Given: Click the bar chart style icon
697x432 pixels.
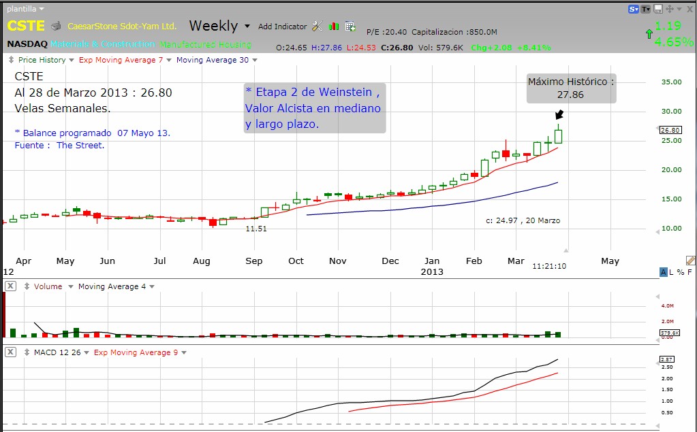Looking at the screenshot, I should tap(334, 27).
